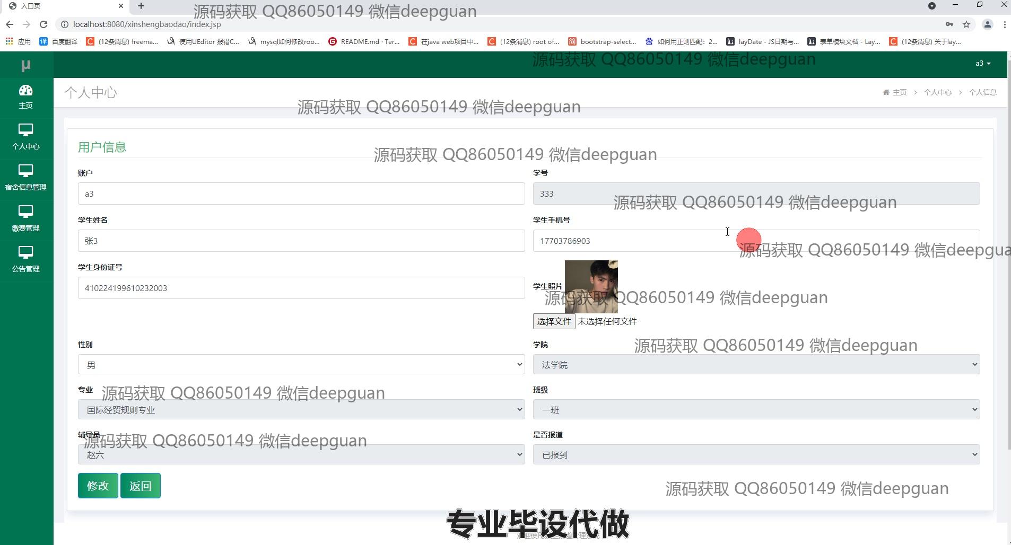
Task: Open Chrome three-dot menu
Action: pyautogui.click(x=1005, y=24)
